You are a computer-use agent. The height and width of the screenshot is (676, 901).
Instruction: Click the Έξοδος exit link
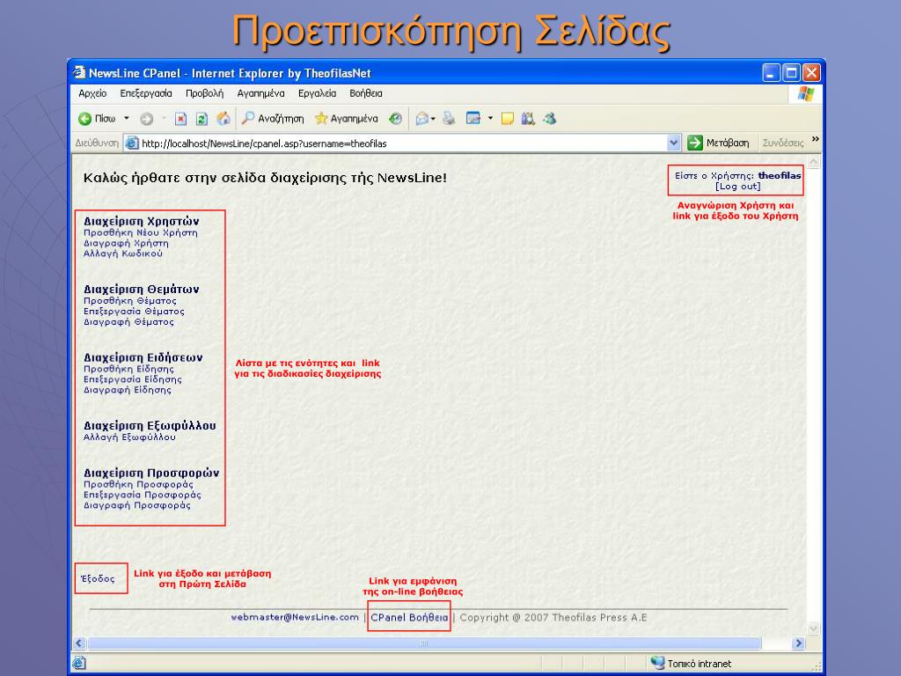(x=98, y=578)
